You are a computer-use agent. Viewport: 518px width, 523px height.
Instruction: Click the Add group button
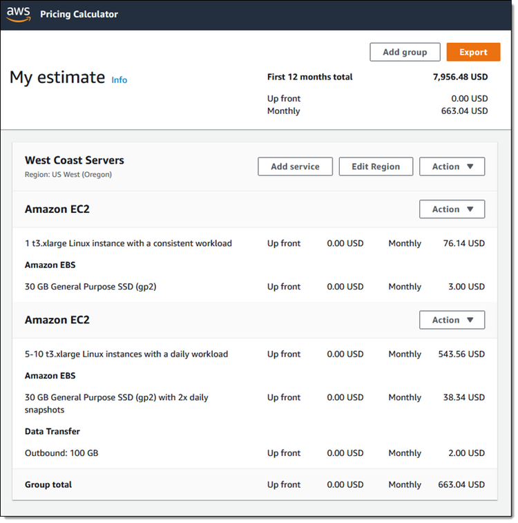(405, 52)
